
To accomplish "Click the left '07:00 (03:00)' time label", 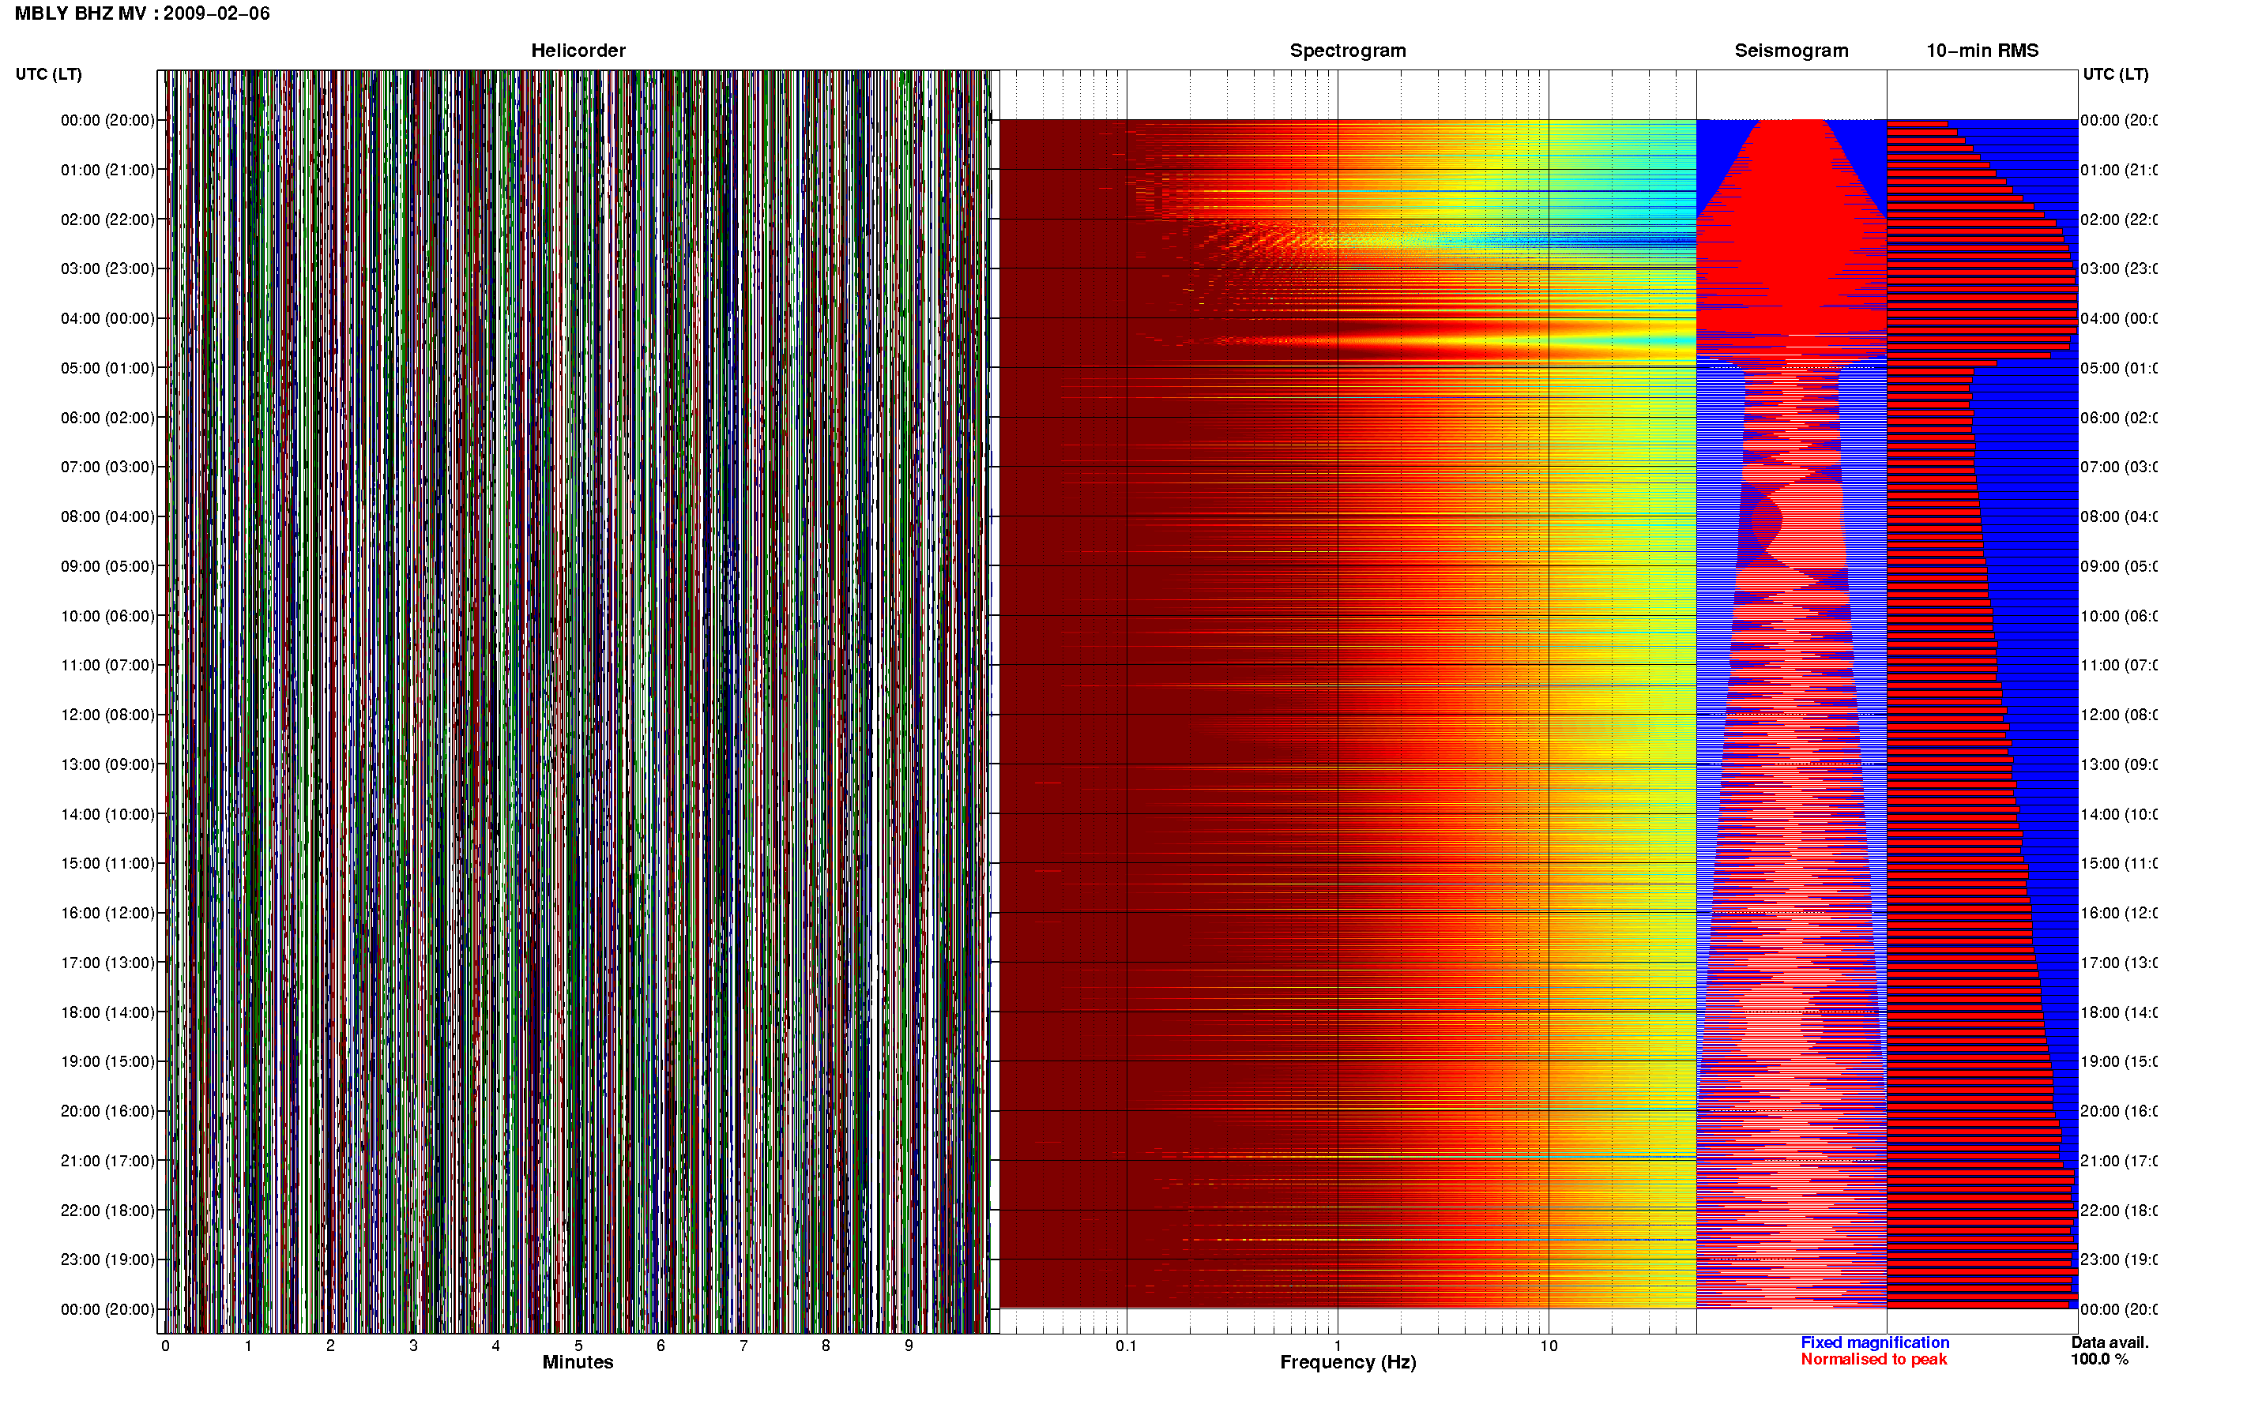I will click(x=107, y=467).
